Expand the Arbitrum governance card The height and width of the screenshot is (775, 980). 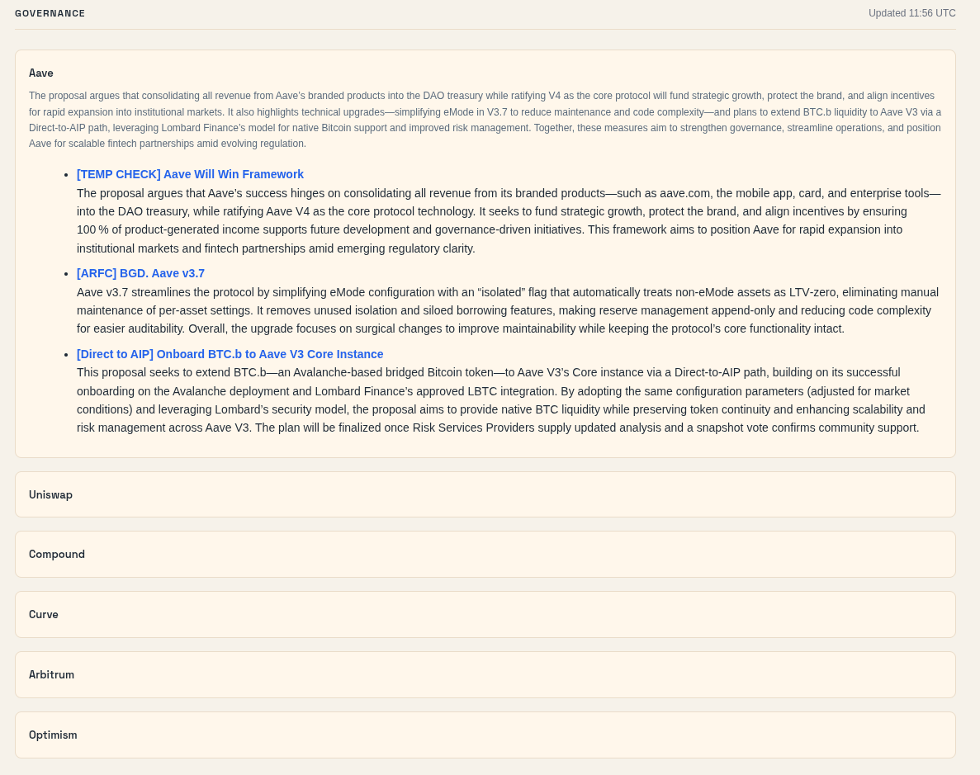(x=485, y=674)
